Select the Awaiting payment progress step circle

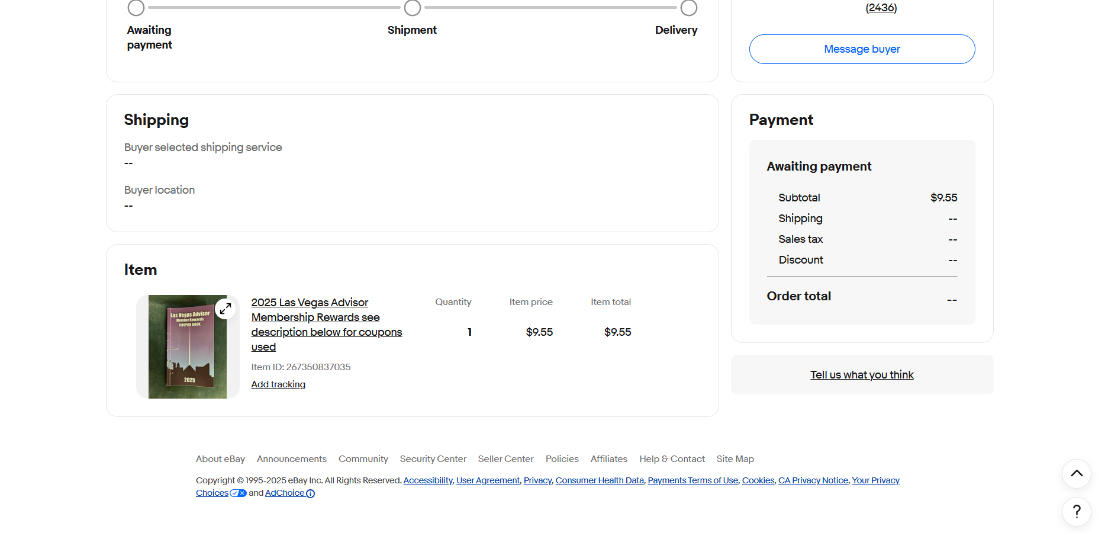136,8
